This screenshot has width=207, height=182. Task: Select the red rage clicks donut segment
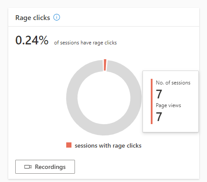tap(105, 65)
